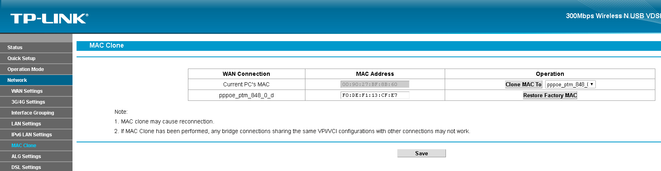Go to DSL Settings
Screen dimensions: 661x171
26,167
